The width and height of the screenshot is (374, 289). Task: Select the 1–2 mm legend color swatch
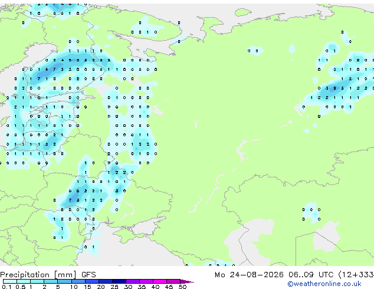coord(37,281)
